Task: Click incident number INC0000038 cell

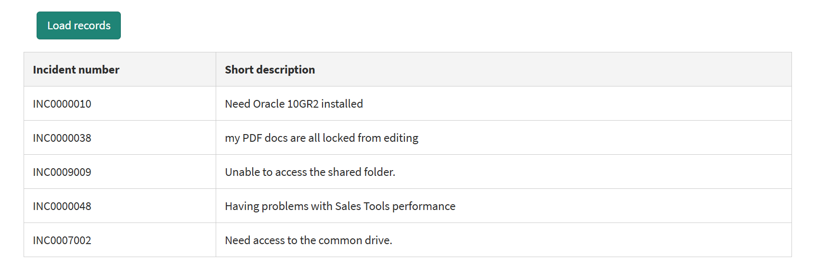Action: click(62, 138)
